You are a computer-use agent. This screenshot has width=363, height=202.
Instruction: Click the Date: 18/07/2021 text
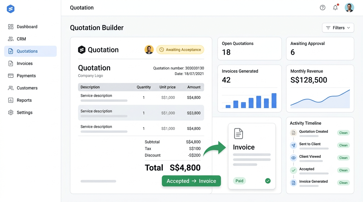(189, 74)
